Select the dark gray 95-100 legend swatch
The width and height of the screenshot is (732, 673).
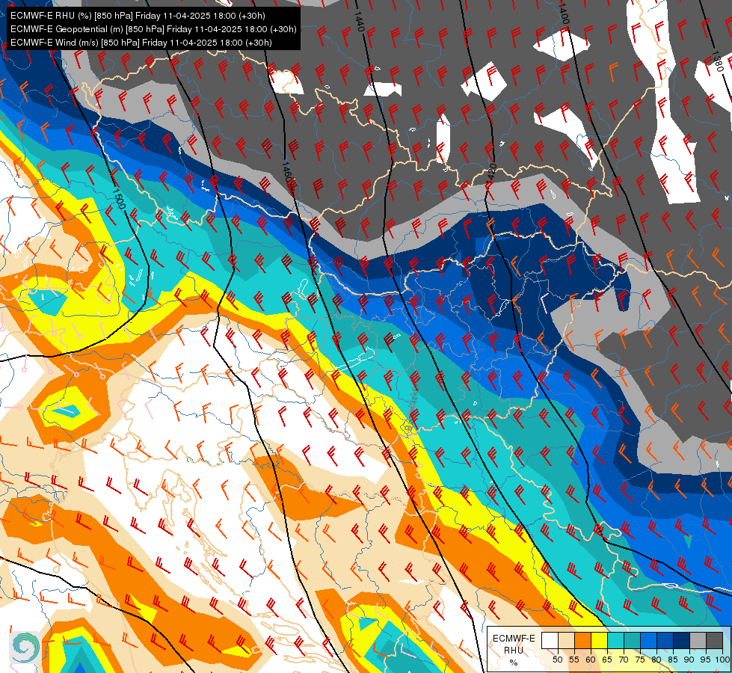click(x=714, y=640)
